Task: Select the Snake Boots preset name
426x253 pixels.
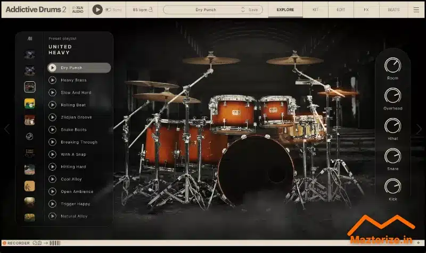Action: point(73,130)
